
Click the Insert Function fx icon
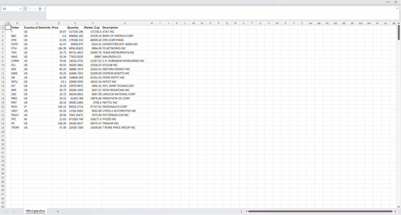(x=40, y=9)
